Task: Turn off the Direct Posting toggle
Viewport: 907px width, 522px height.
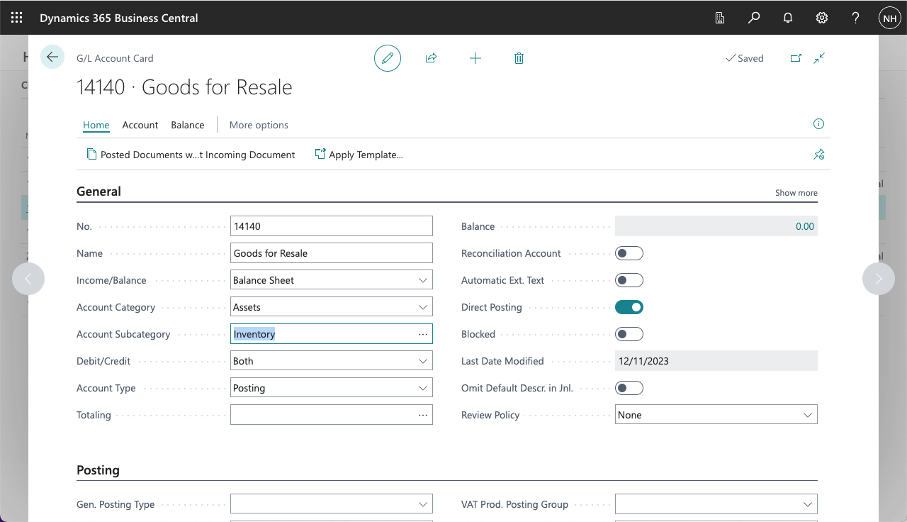Action: point(629,307)
